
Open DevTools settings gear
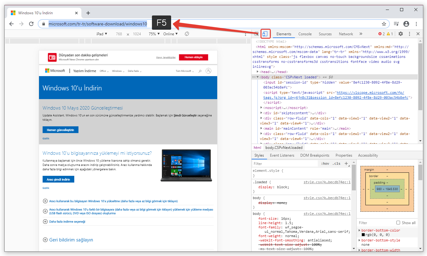[401, 34]
